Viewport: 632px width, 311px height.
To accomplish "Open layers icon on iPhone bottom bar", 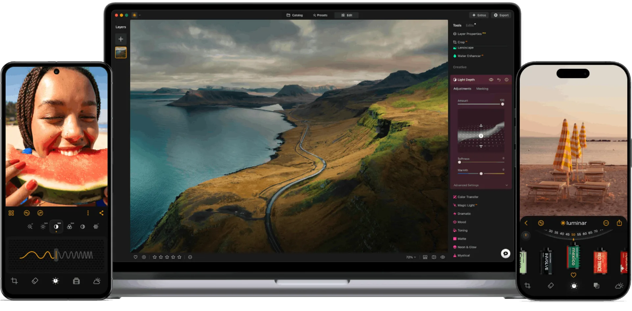I will coord(596,286).
